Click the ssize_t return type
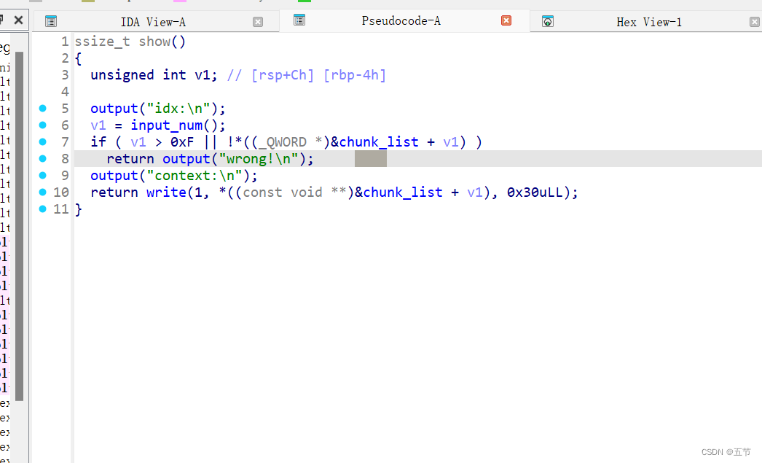 tap(102, 42)
